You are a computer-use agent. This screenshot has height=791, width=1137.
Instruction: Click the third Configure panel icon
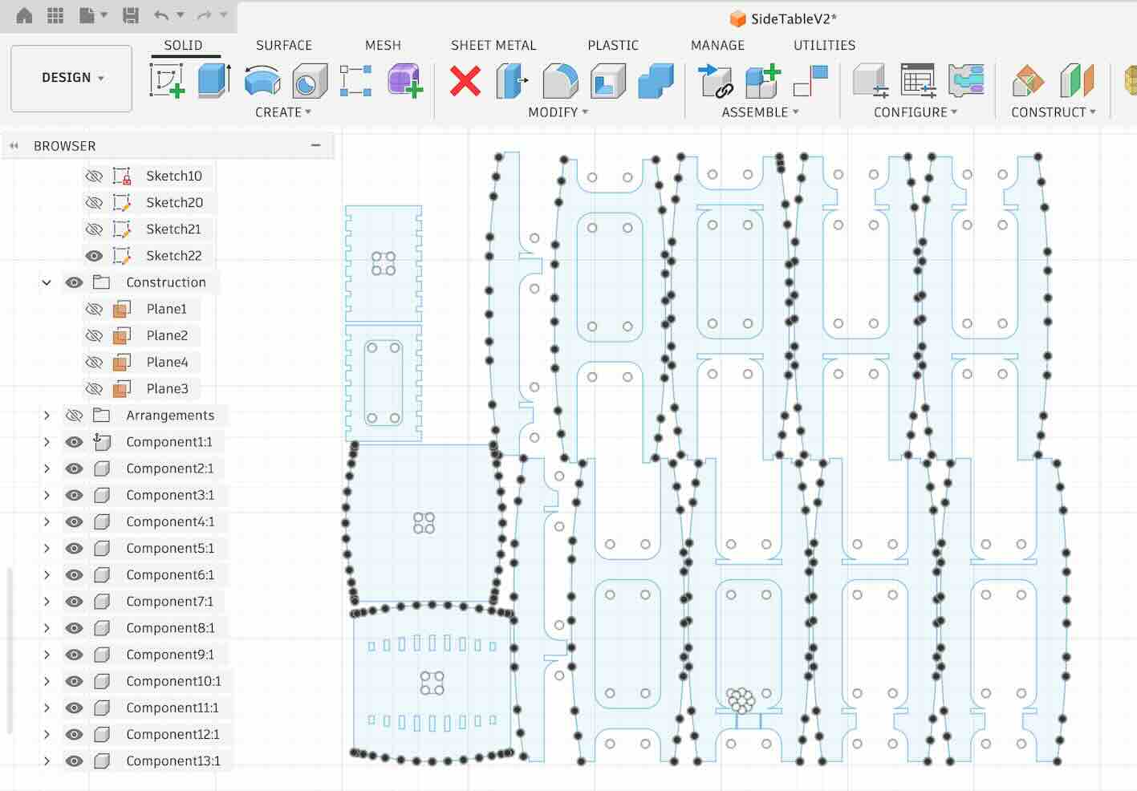(966, 81)
